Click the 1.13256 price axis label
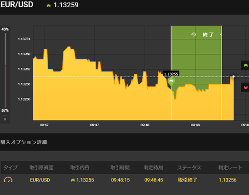The image size is (249, 195). pyautogui.click(x=24, y=84)
